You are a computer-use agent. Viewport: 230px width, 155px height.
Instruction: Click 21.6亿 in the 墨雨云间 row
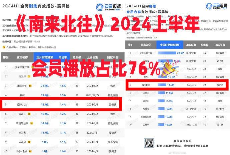point(45,86)
